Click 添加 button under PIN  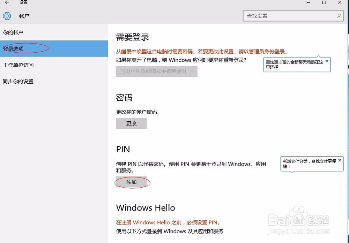tap(131, 182)
